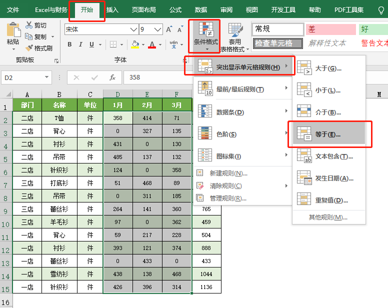Toggle Underline formatting
This screenshot has height=308, width=388.
(x=92, y=44)
